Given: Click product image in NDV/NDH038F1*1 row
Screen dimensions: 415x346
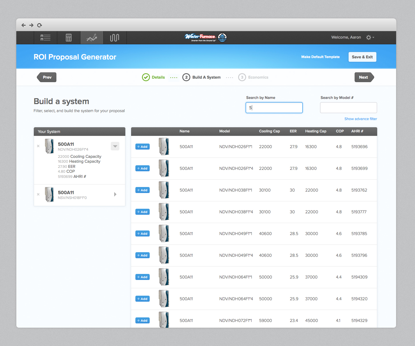Looking at the screenshot, I should point(164,190).
